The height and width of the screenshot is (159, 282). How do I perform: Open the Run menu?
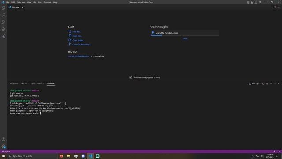pos(40,2)
